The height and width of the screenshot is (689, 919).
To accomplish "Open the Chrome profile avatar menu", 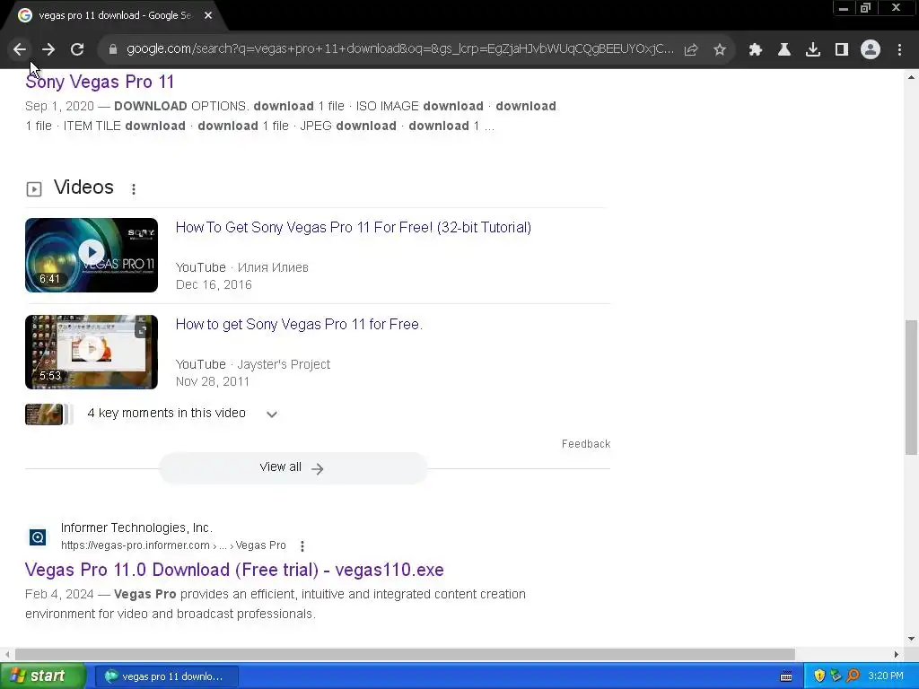I will tap(871, 50).
